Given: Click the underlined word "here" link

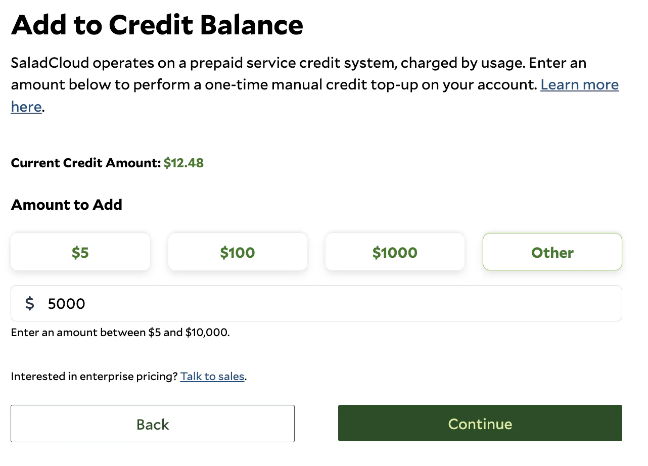Looking at the screenshot, I should click(x=26, y=107).
